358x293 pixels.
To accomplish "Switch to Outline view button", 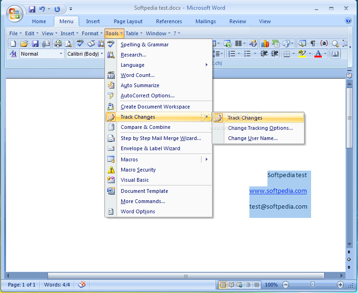I will [248, 285].
